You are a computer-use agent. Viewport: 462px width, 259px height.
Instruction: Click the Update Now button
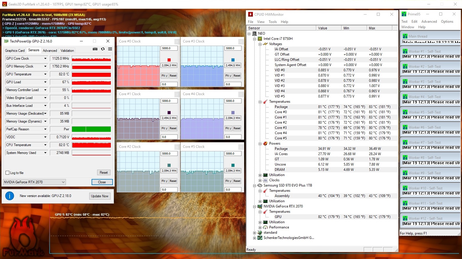pyautogui.click(x=99, y=196)
